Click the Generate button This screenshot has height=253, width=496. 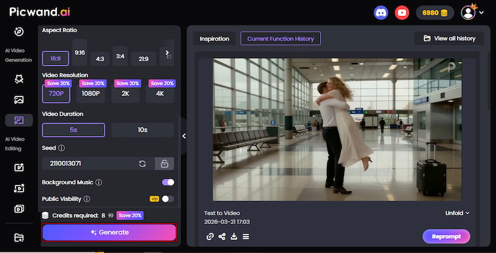pos(109,232)
